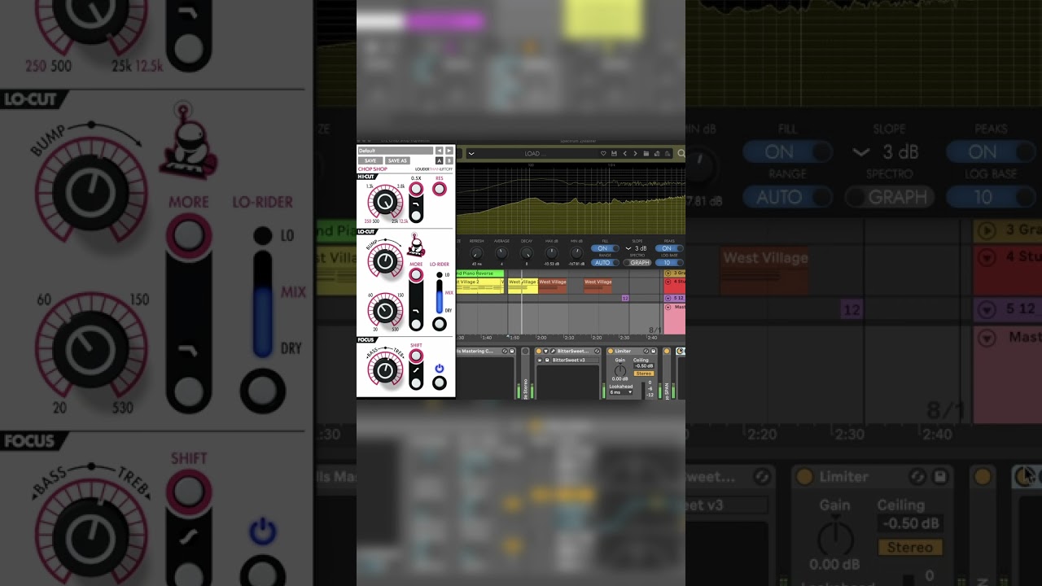Open the Spectrum Analyzer preset chevron dropdown
Image resolution: width=1042 pixels, height=586 pixels.
click(x=471, y=153)
